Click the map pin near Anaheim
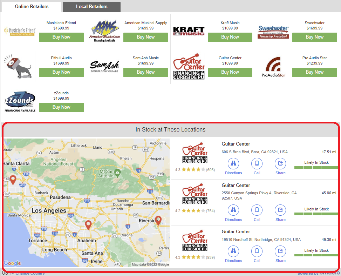 click(x=88, y=225)
